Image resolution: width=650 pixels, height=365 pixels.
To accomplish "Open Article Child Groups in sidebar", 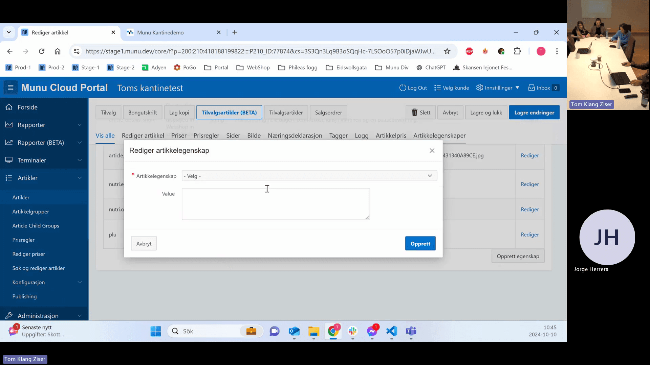I will tap(36, 226).
